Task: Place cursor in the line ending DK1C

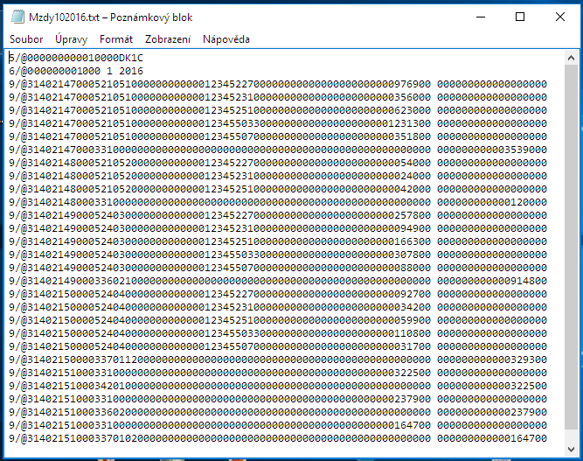Action: 76,58
